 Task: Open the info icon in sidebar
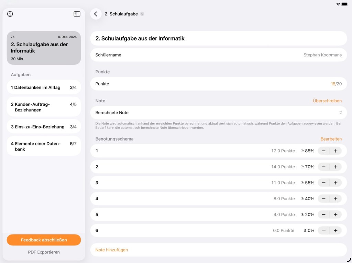pyautogui.click(x=10, y=14)
